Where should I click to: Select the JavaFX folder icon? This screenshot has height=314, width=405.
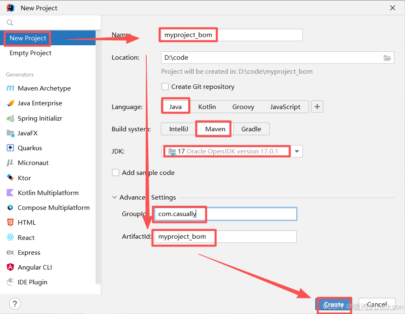(10, 133)
